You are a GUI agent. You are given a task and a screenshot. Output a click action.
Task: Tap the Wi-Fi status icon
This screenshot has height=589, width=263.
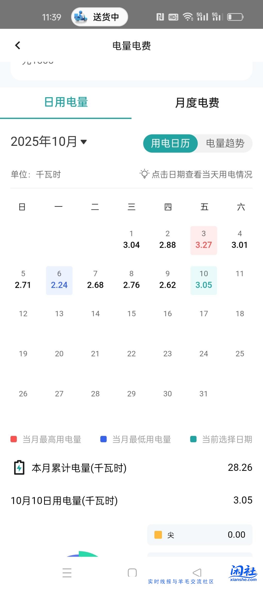pyautogui.click(x=188, y=17)
